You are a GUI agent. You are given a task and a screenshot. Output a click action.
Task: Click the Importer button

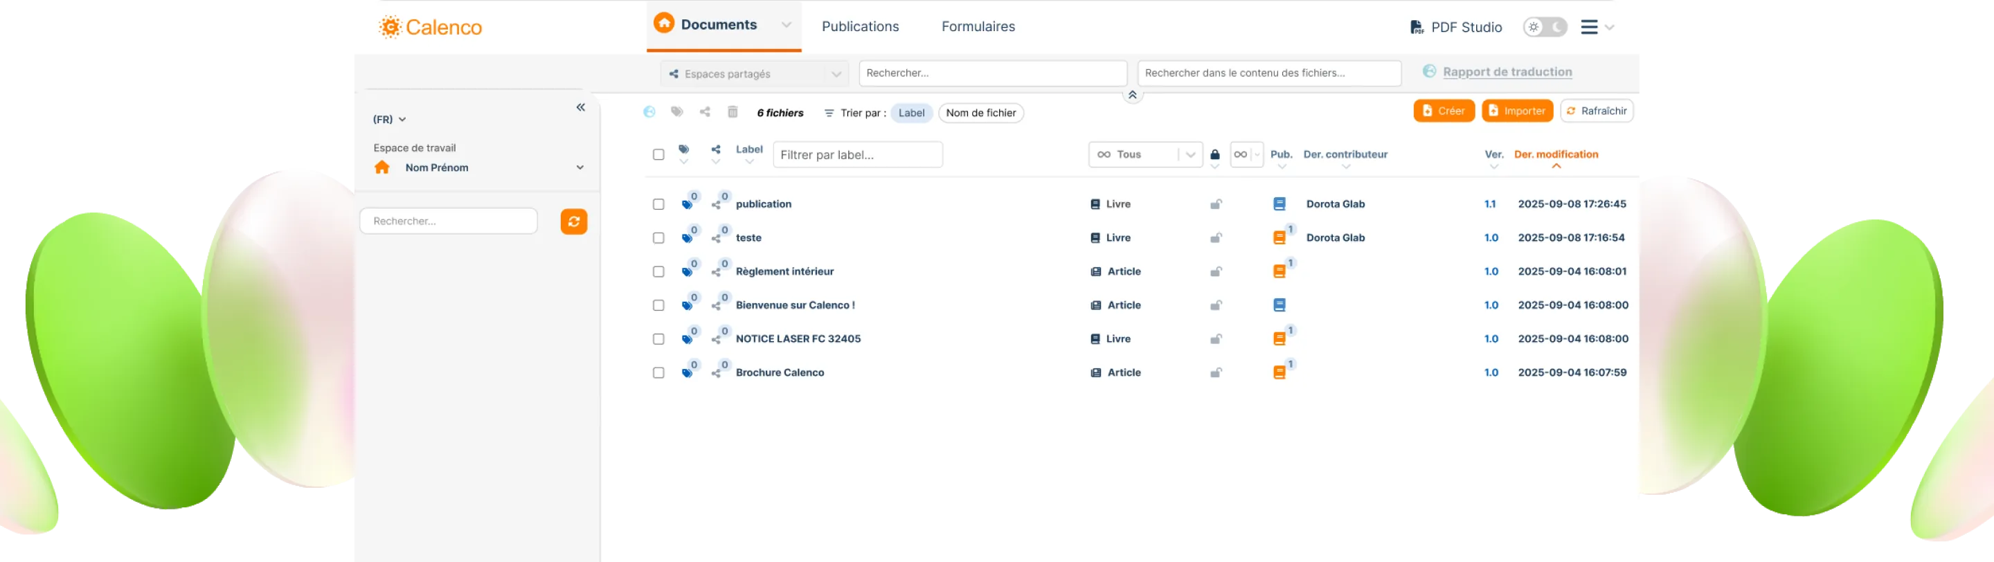pos(1516,111)
